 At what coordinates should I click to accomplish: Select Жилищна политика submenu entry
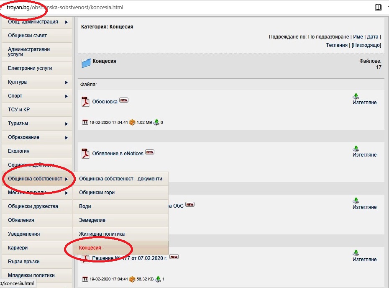point(120,234)
